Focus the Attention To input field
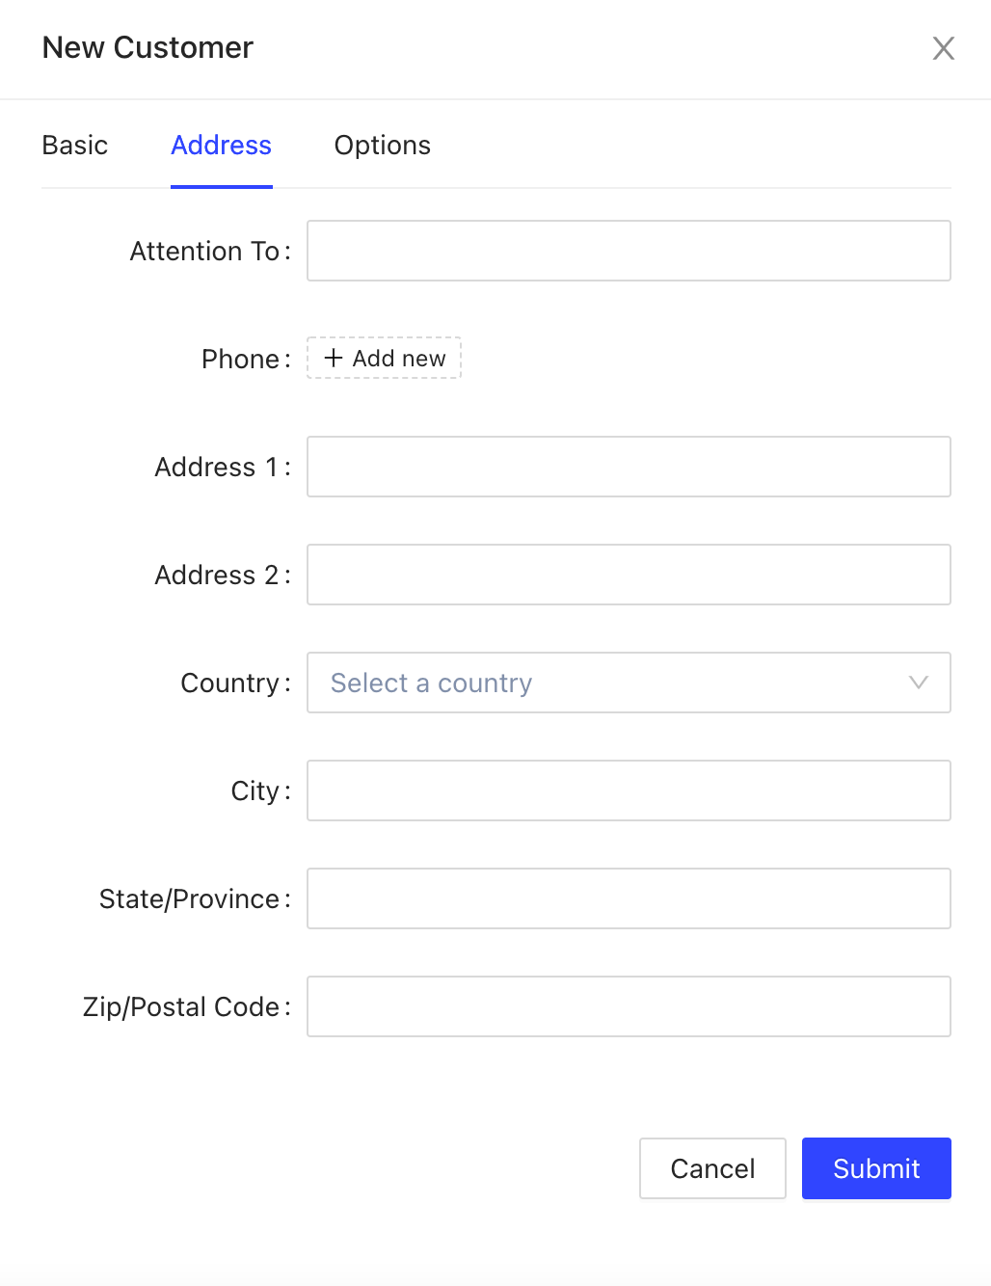The image size is (991, 1286). pyautogui.click(x=629, y=251)
